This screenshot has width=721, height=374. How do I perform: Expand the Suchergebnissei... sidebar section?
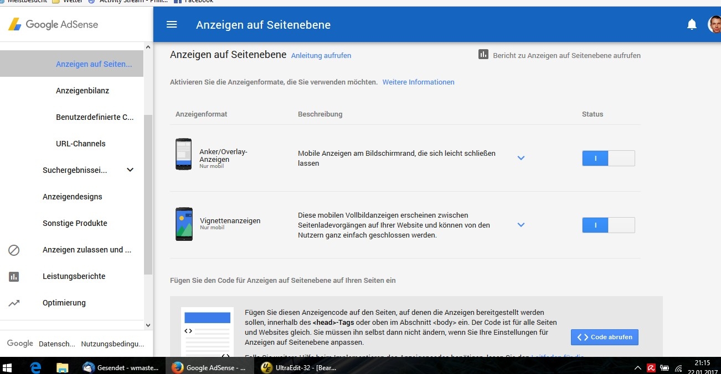[130, 170]
